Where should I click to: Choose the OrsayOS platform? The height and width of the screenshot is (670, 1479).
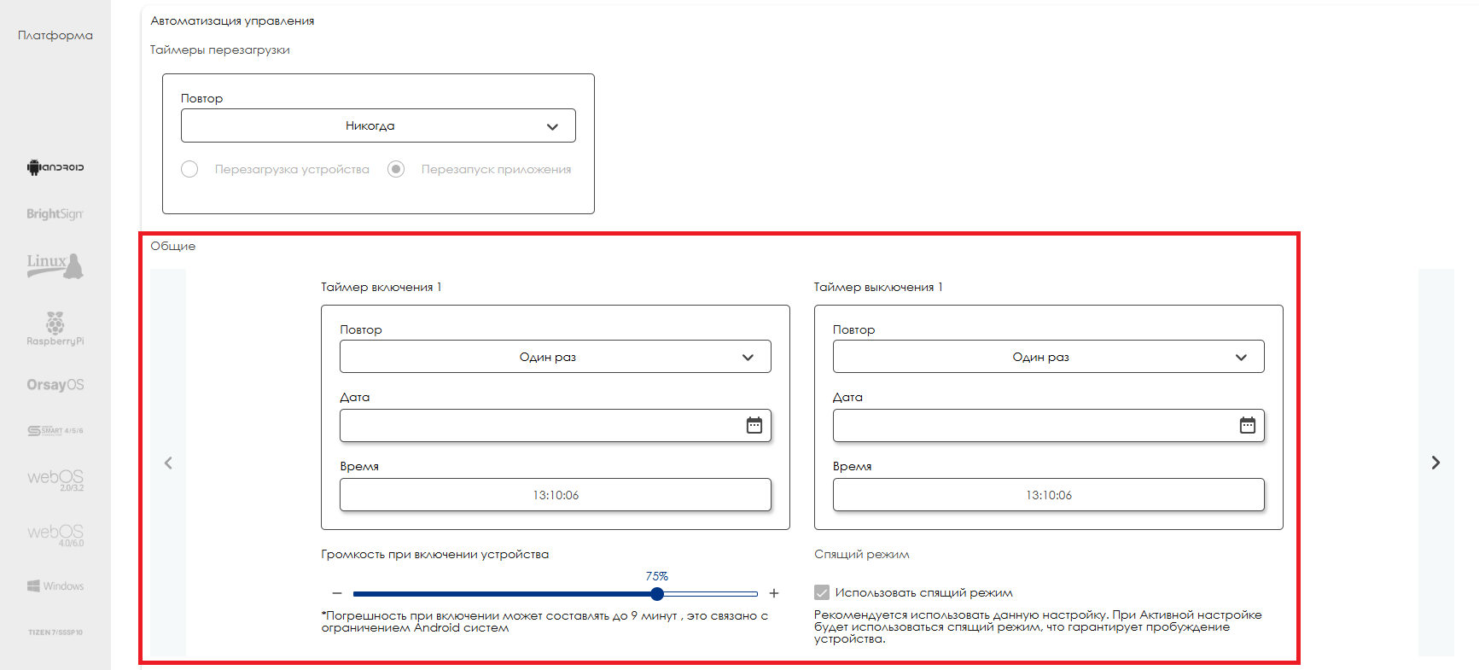pyautogui.click(x=55, y=385)
